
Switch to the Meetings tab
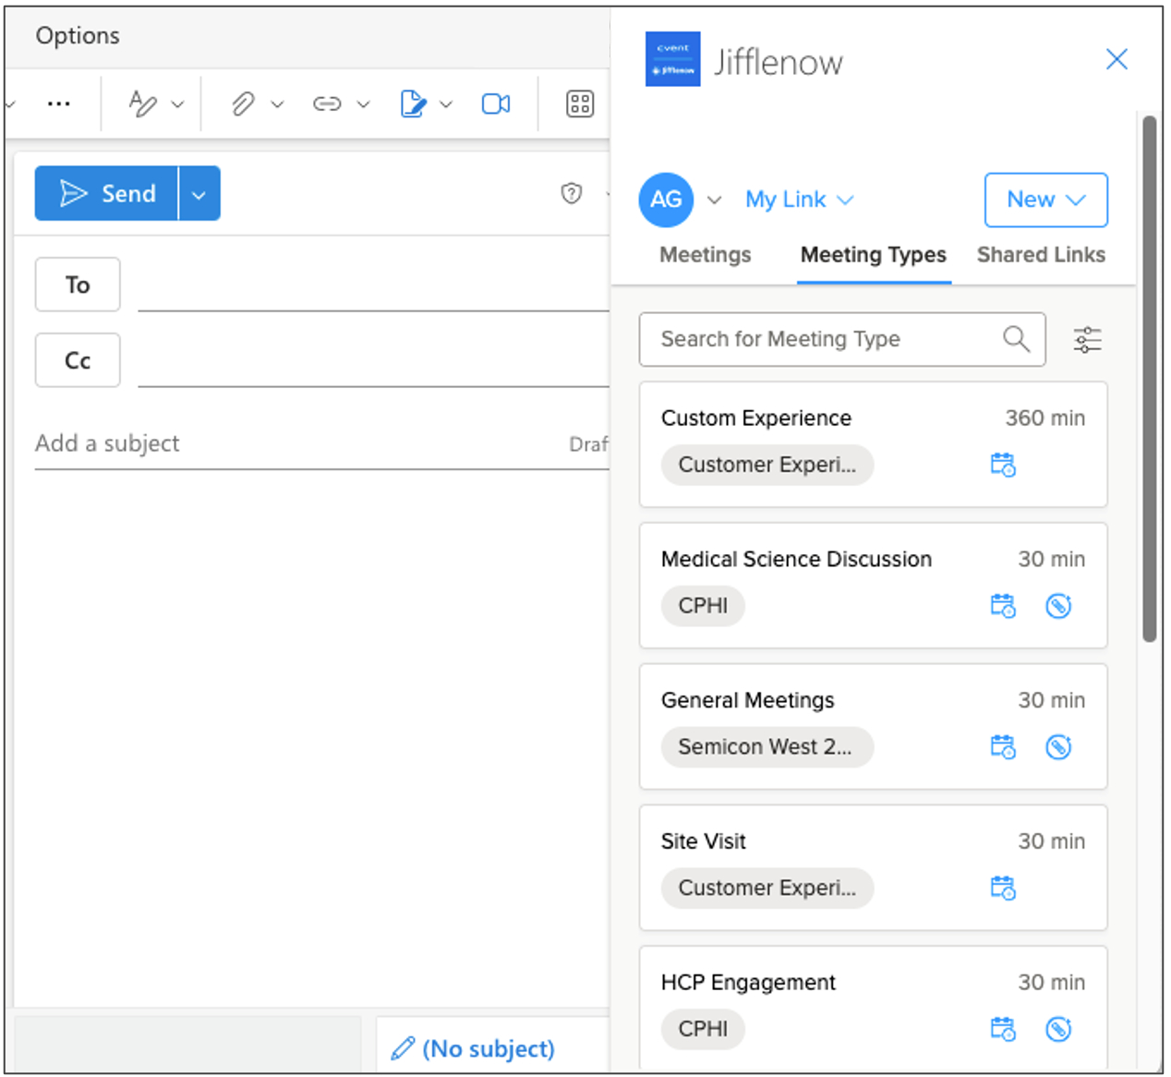[x=706, y=255]
